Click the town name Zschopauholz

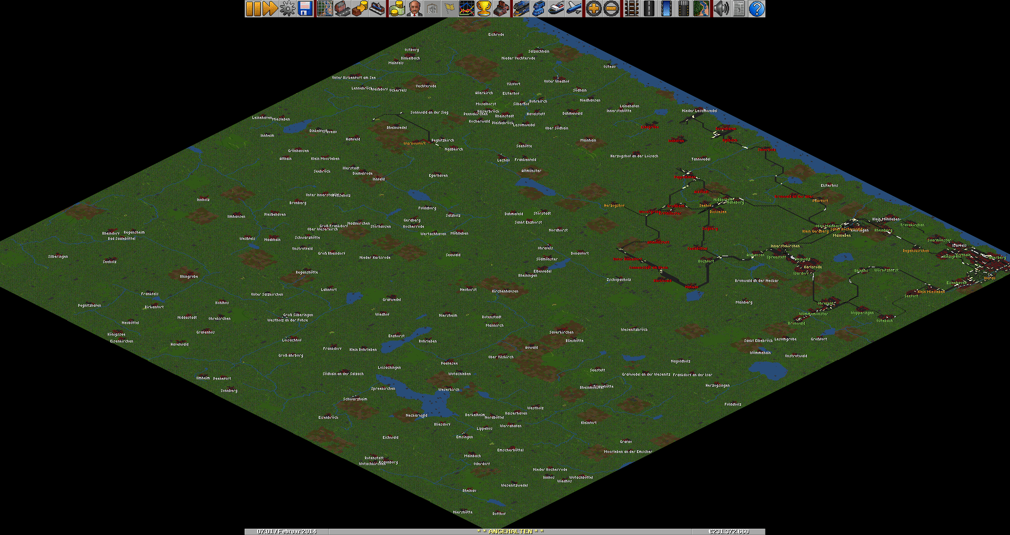coord(619,280)
